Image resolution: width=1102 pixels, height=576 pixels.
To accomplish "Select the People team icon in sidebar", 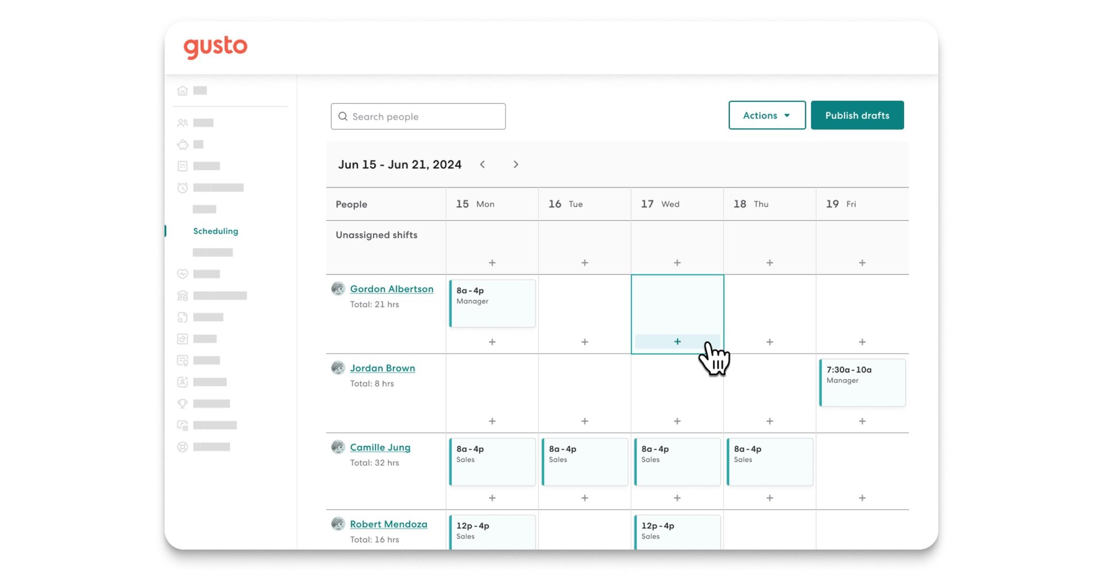I will [183, 123].
